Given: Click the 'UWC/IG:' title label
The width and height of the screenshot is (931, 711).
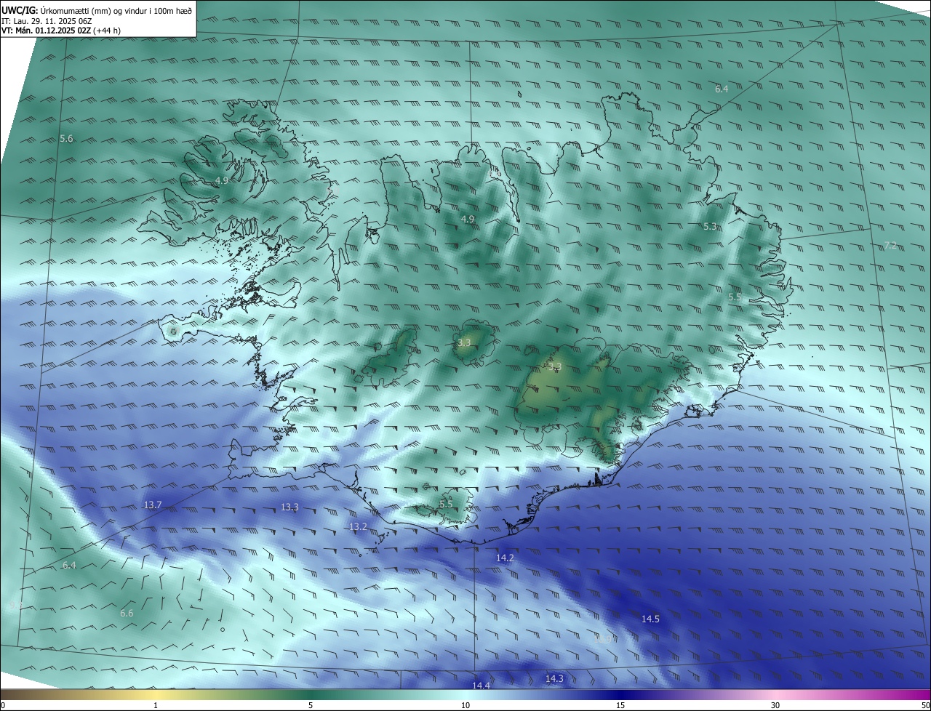Looking at the screenshot, I should pos(20,10).
